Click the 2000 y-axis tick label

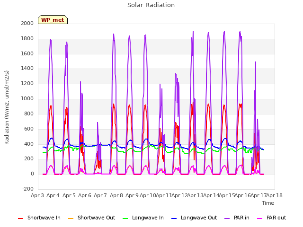point(27,23)
